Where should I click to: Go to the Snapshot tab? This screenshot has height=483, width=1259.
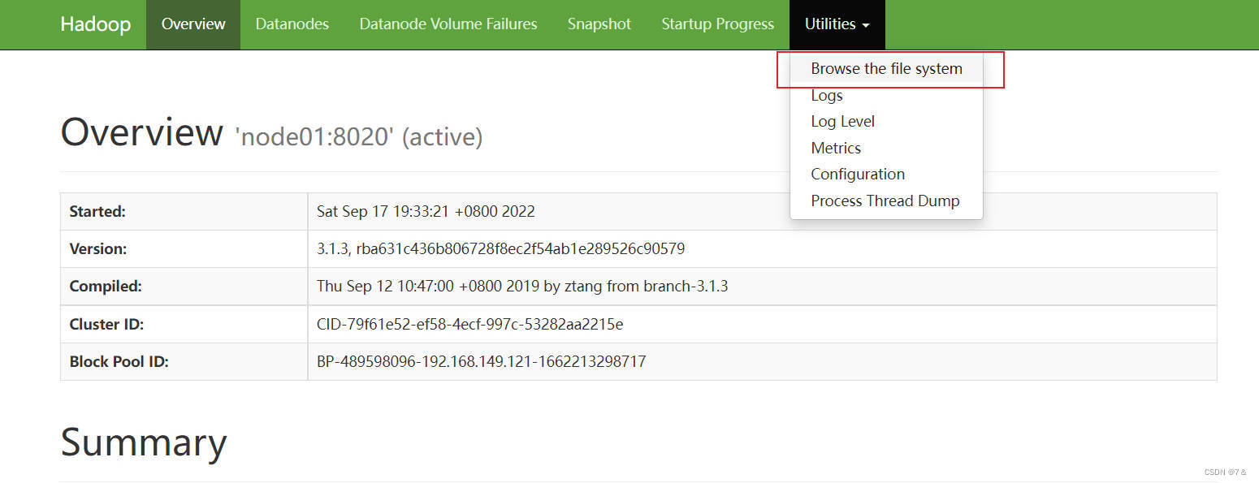[599, 24]
